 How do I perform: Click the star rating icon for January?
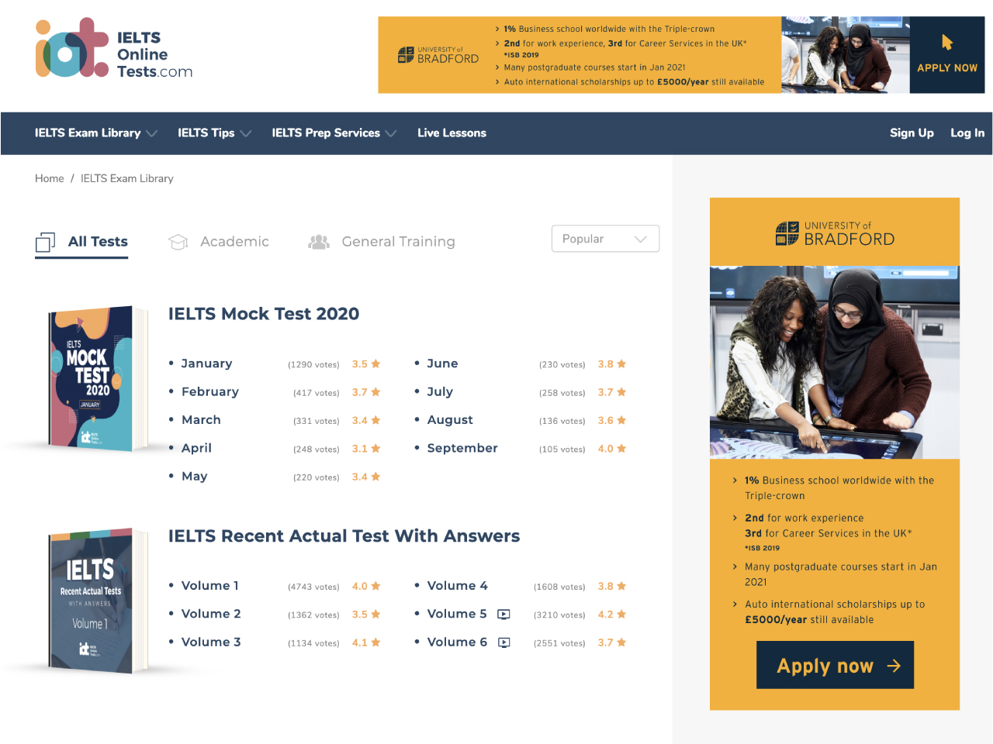pyautogui.click(x=375, y=363)
